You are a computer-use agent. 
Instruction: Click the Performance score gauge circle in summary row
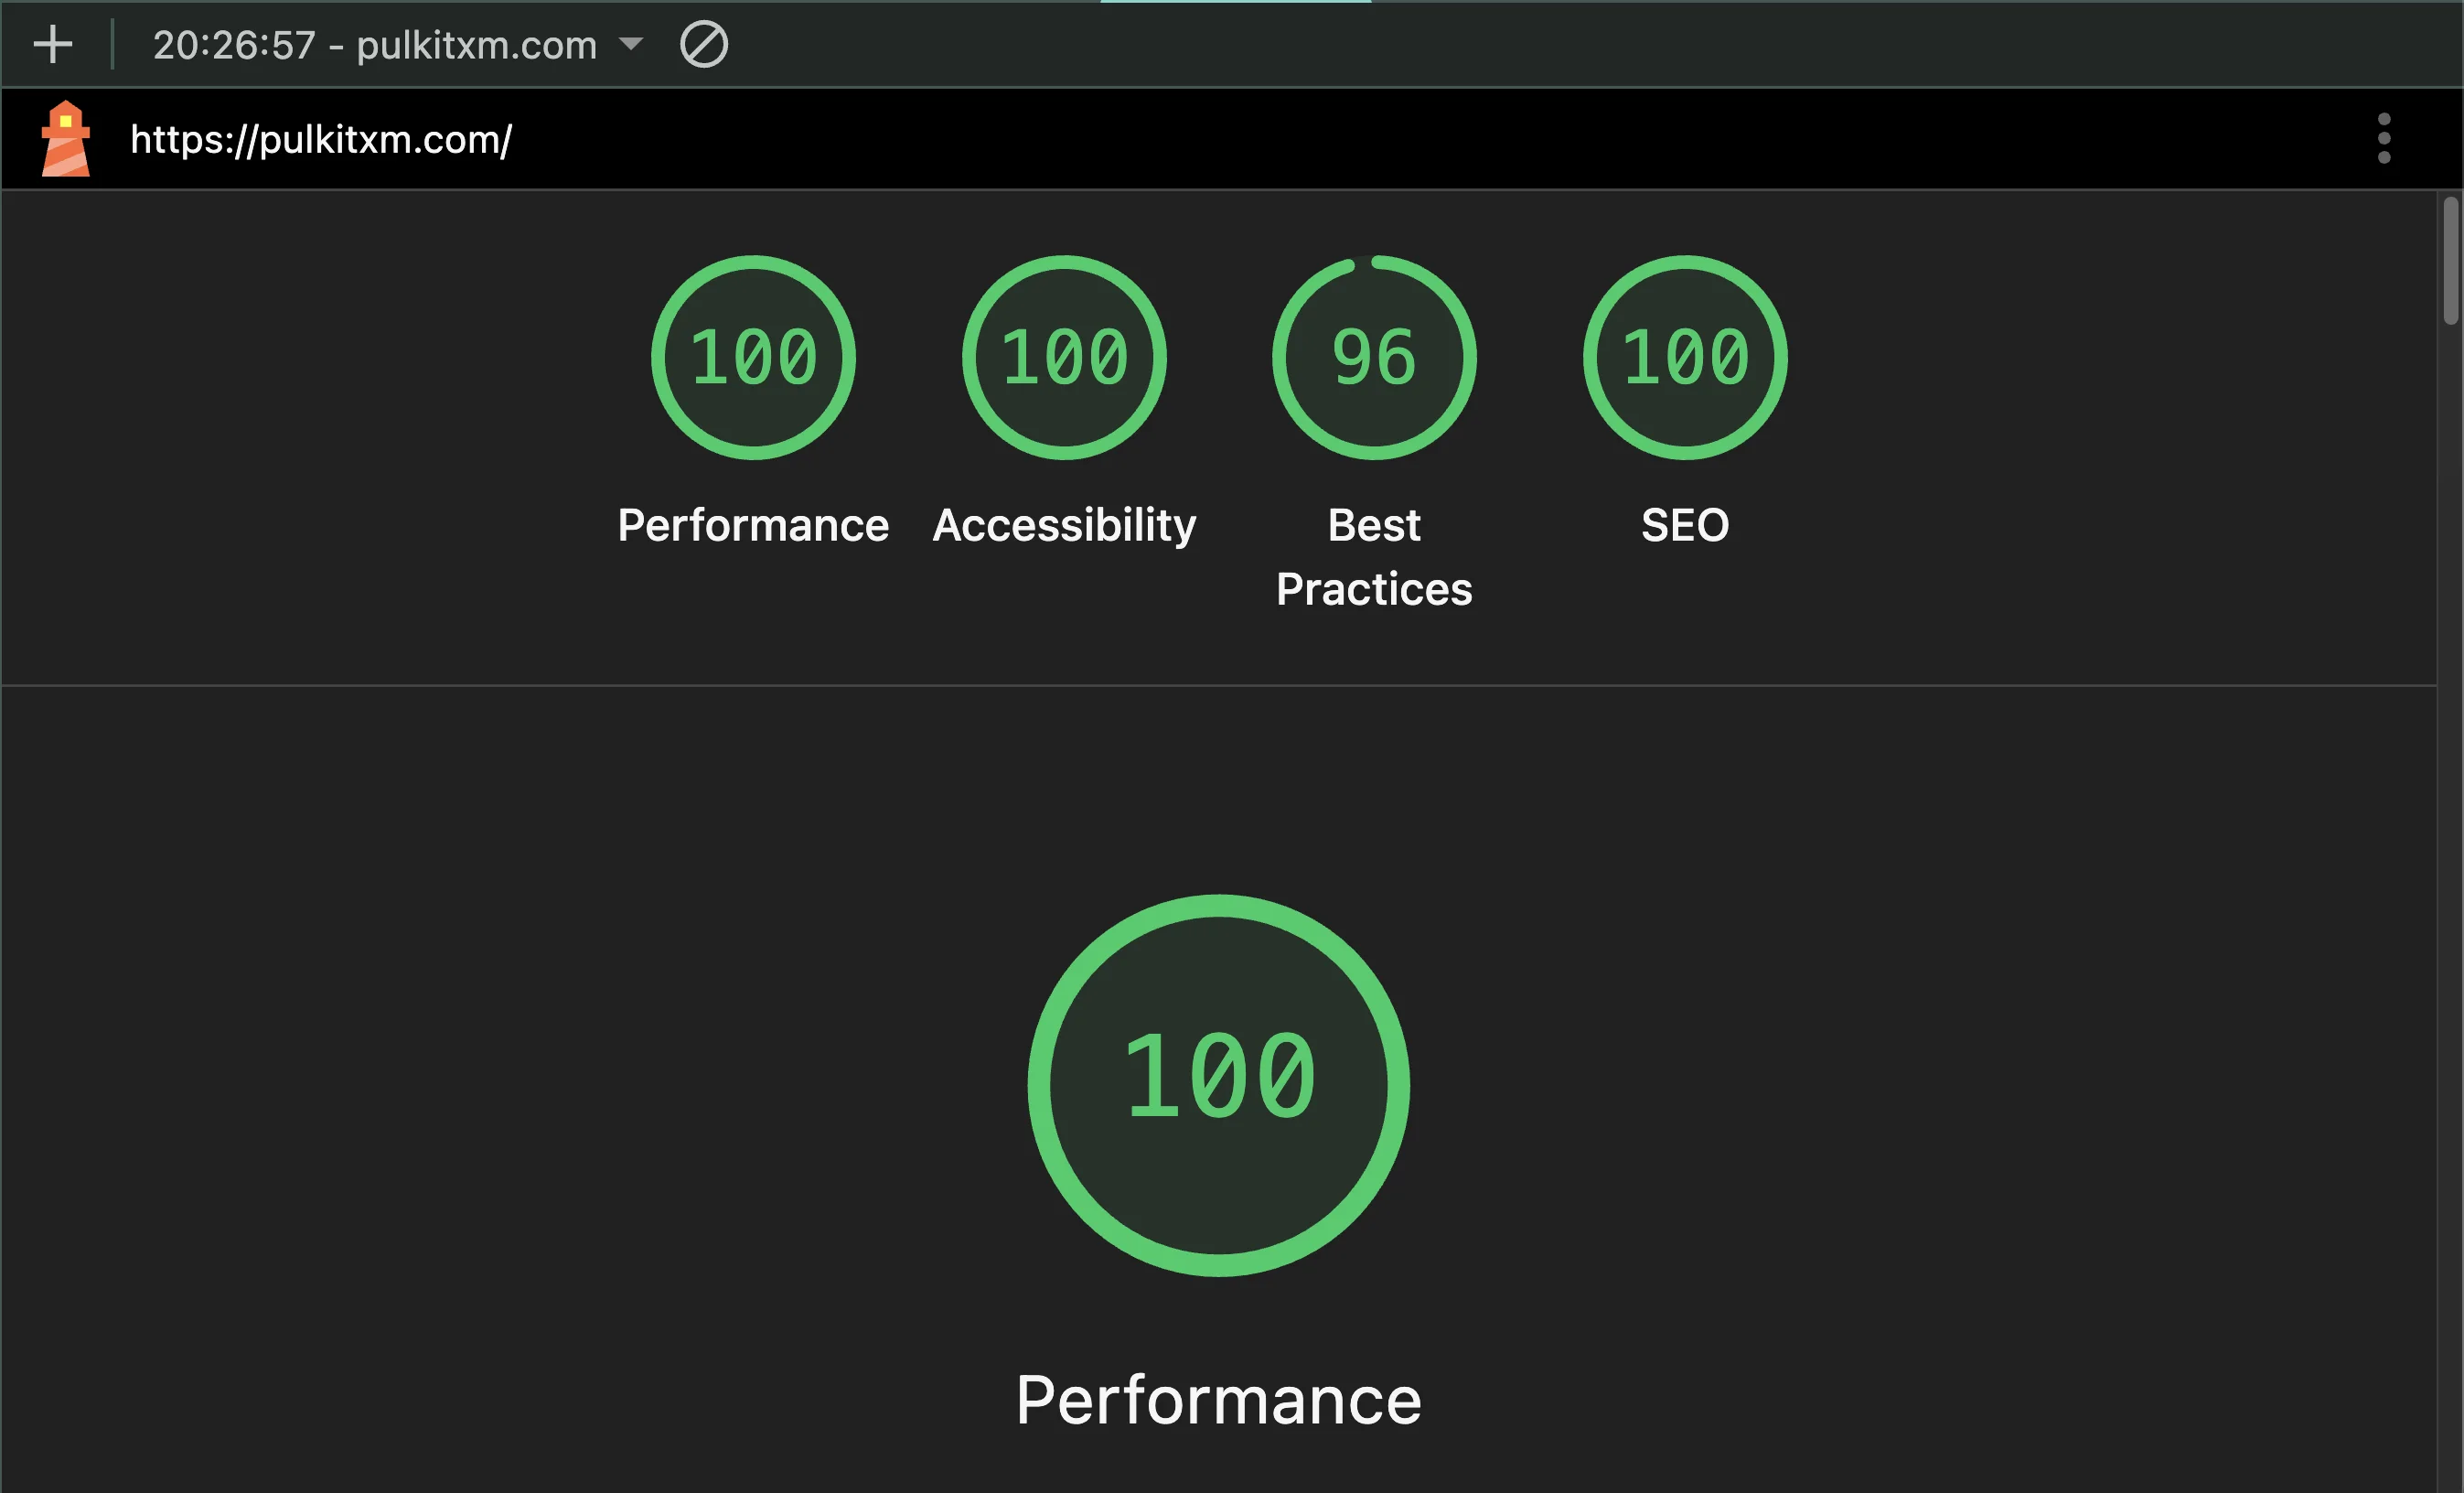(x=753, y=358)
